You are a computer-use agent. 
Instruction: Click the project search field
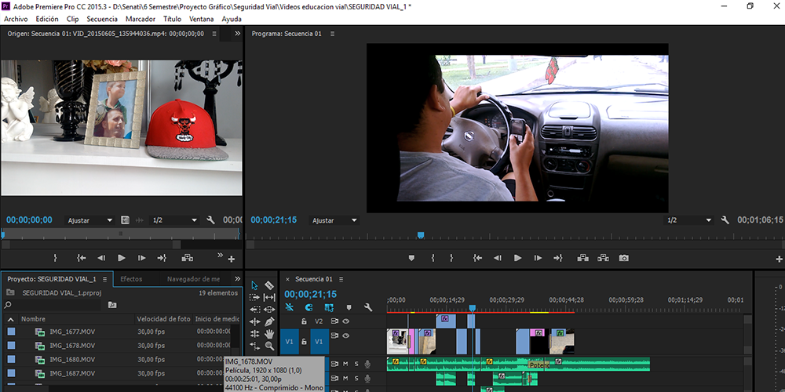click(52, 304)
